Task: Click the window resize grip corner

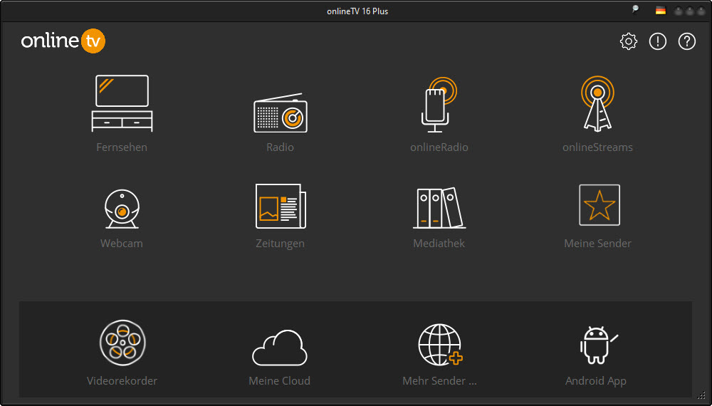Action: [x=701, y=395]
